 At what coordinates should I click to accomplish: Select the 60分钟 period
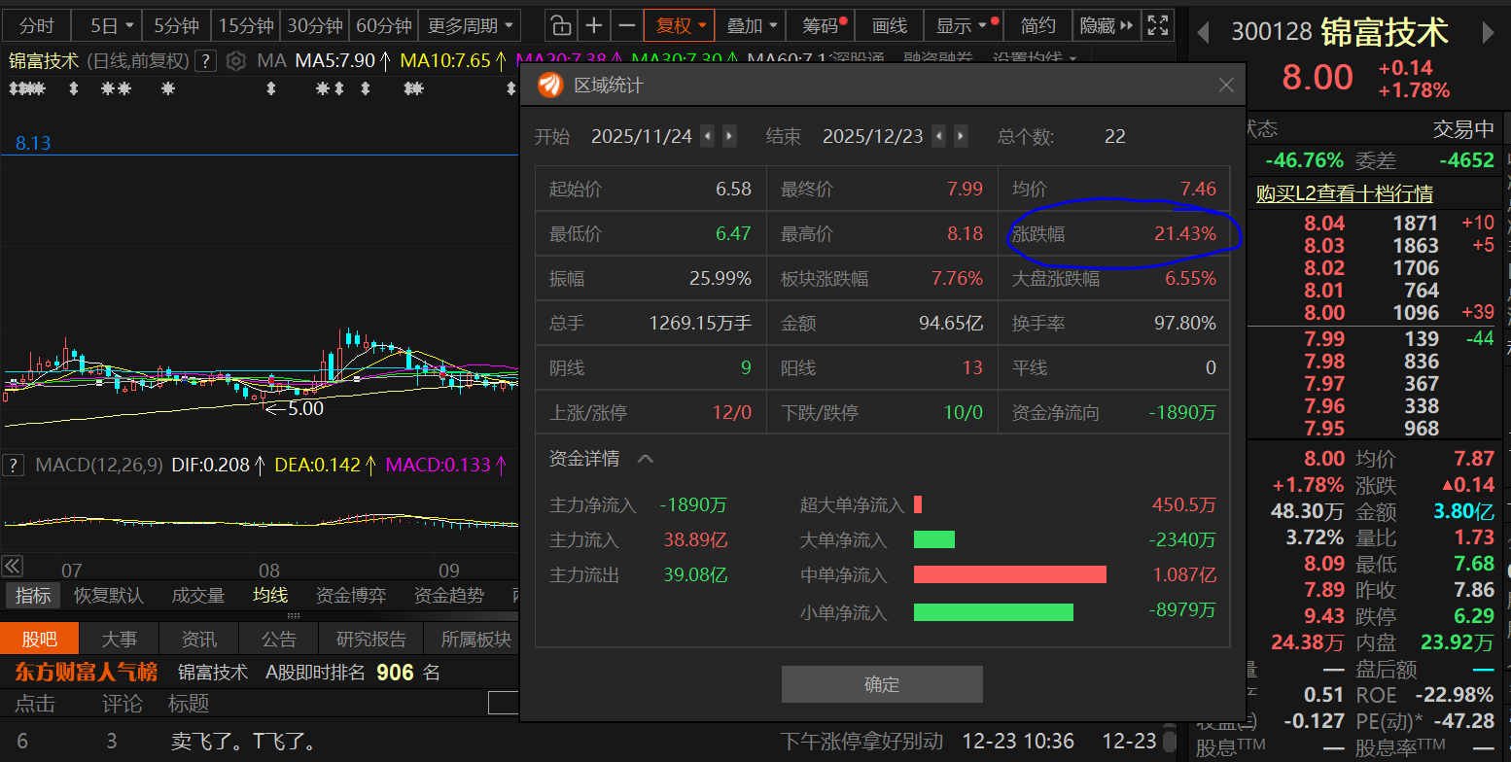tap(383, 25)
